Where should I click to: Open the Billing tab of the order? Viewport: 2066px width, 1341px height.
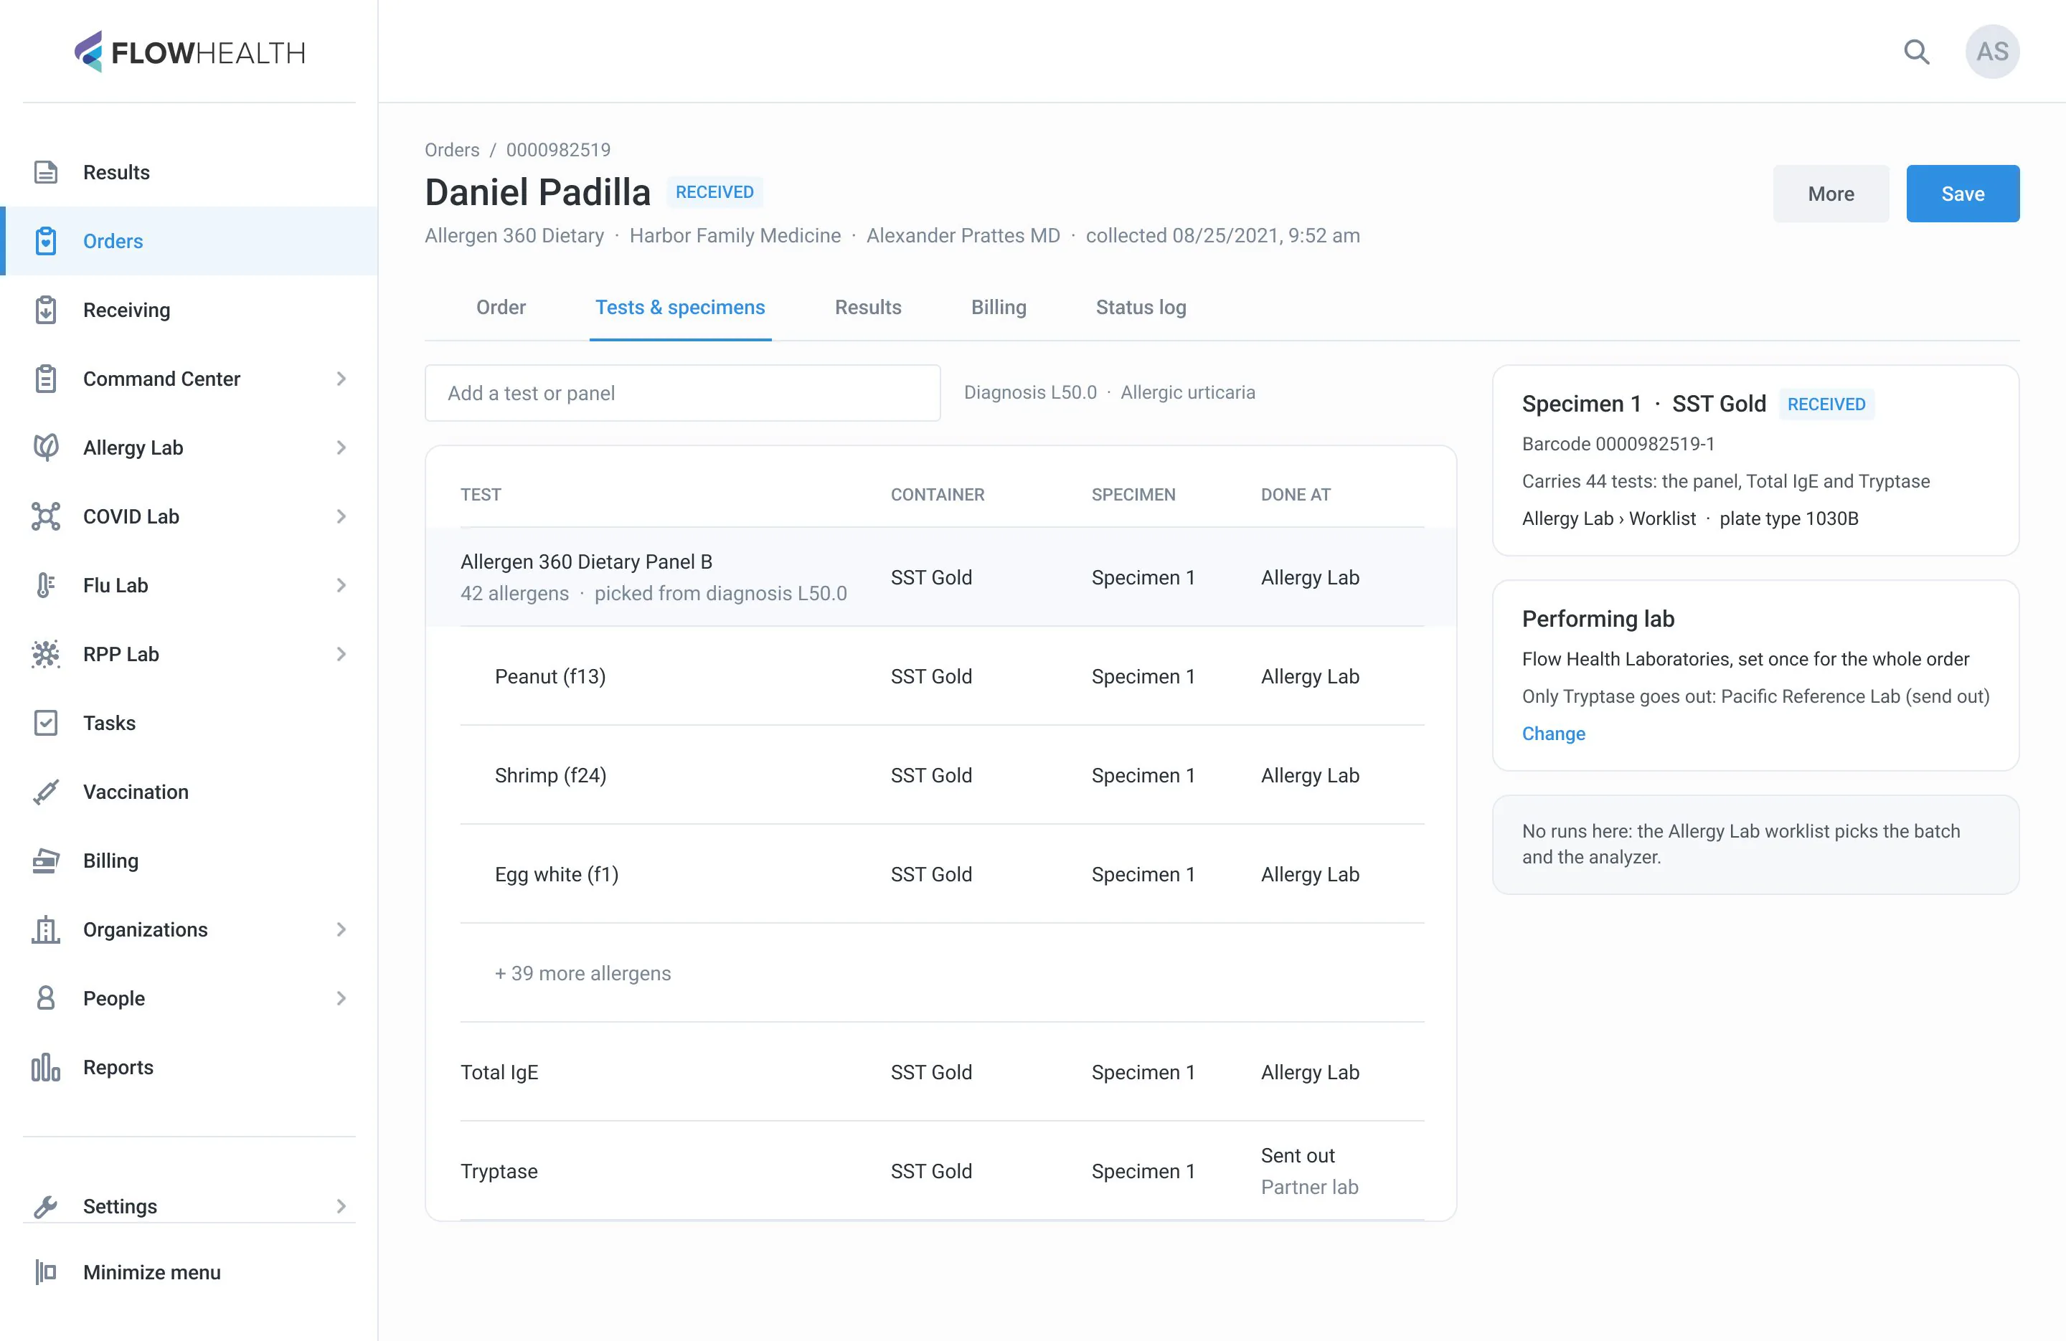999,307
